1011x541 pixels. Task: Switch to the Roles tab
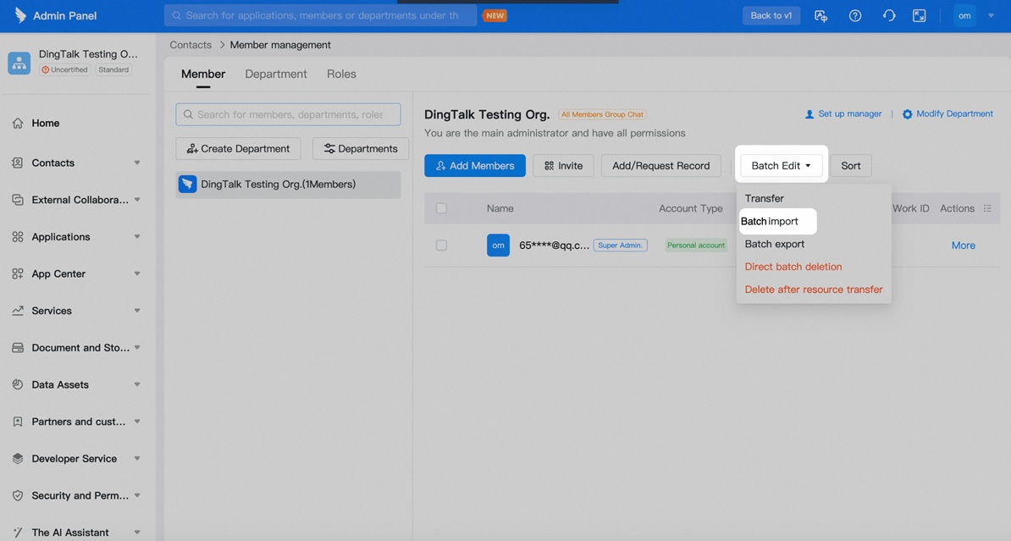click(x=341, y=75)
